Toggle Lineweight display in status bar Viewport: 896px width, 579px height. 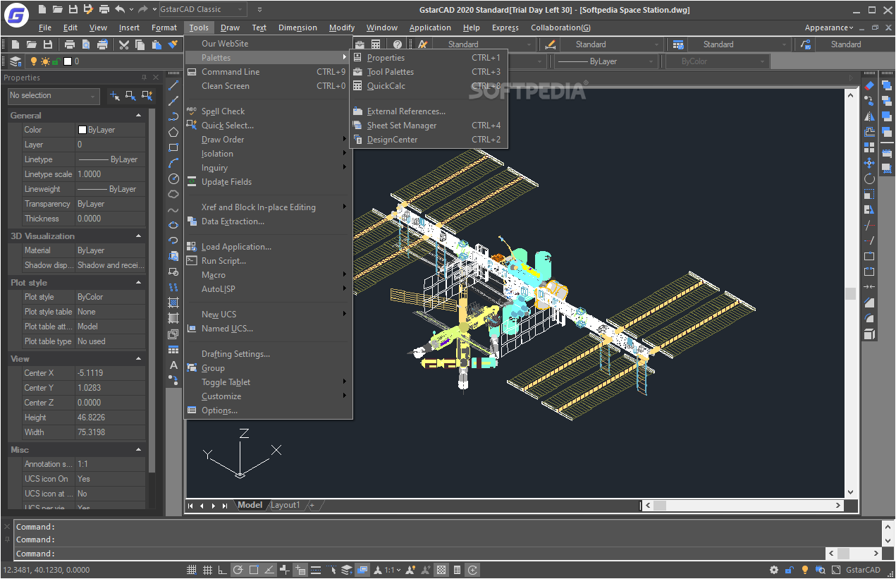[316, 570]
